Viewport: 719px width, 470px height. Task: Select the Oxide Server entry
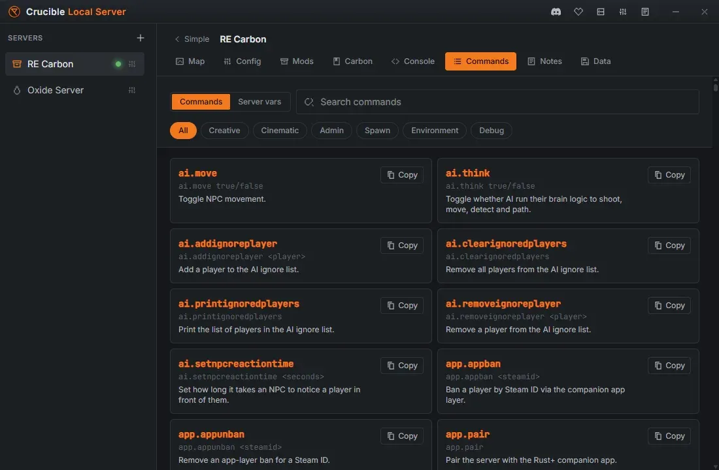pos(75,90)
